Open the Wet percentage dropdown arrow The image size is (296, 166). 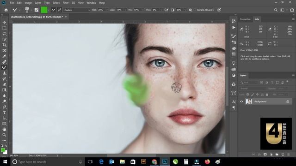click(x=107, y=10)
